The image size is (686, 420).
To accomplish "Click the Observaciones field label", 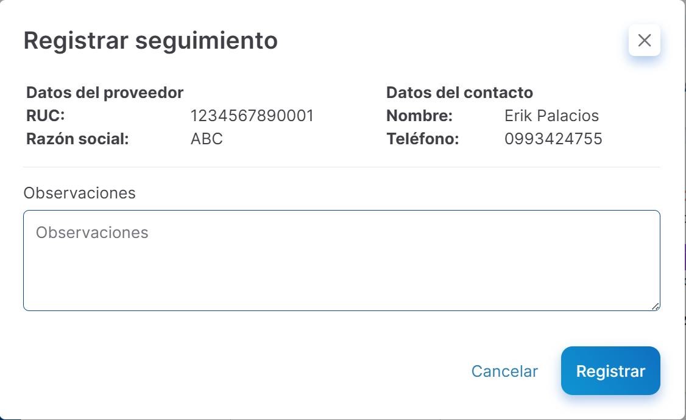I will [x=79, y=192].
